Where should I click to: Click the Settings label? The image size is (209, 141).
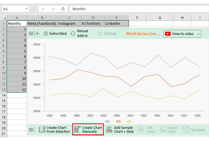pyautogui.click(x=110, y=33)
